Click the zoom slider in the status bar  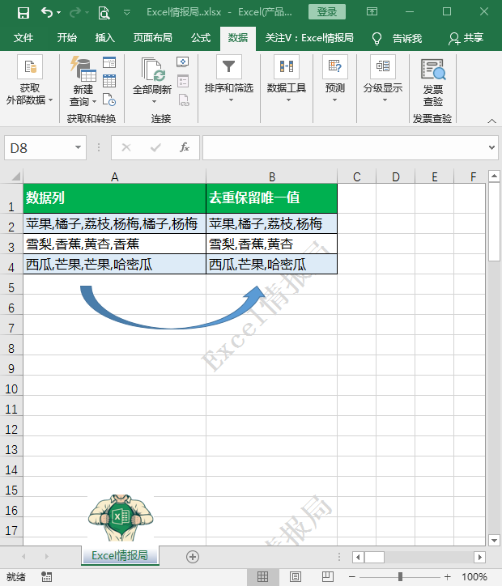(400, 576)
